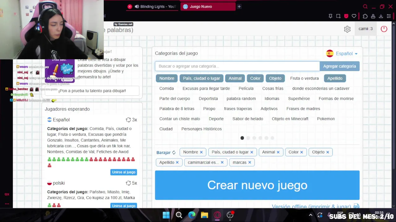Focus the Buscar o agregar categoría field
This screenshot has height=222, width=396.
[x=237, y=66]
